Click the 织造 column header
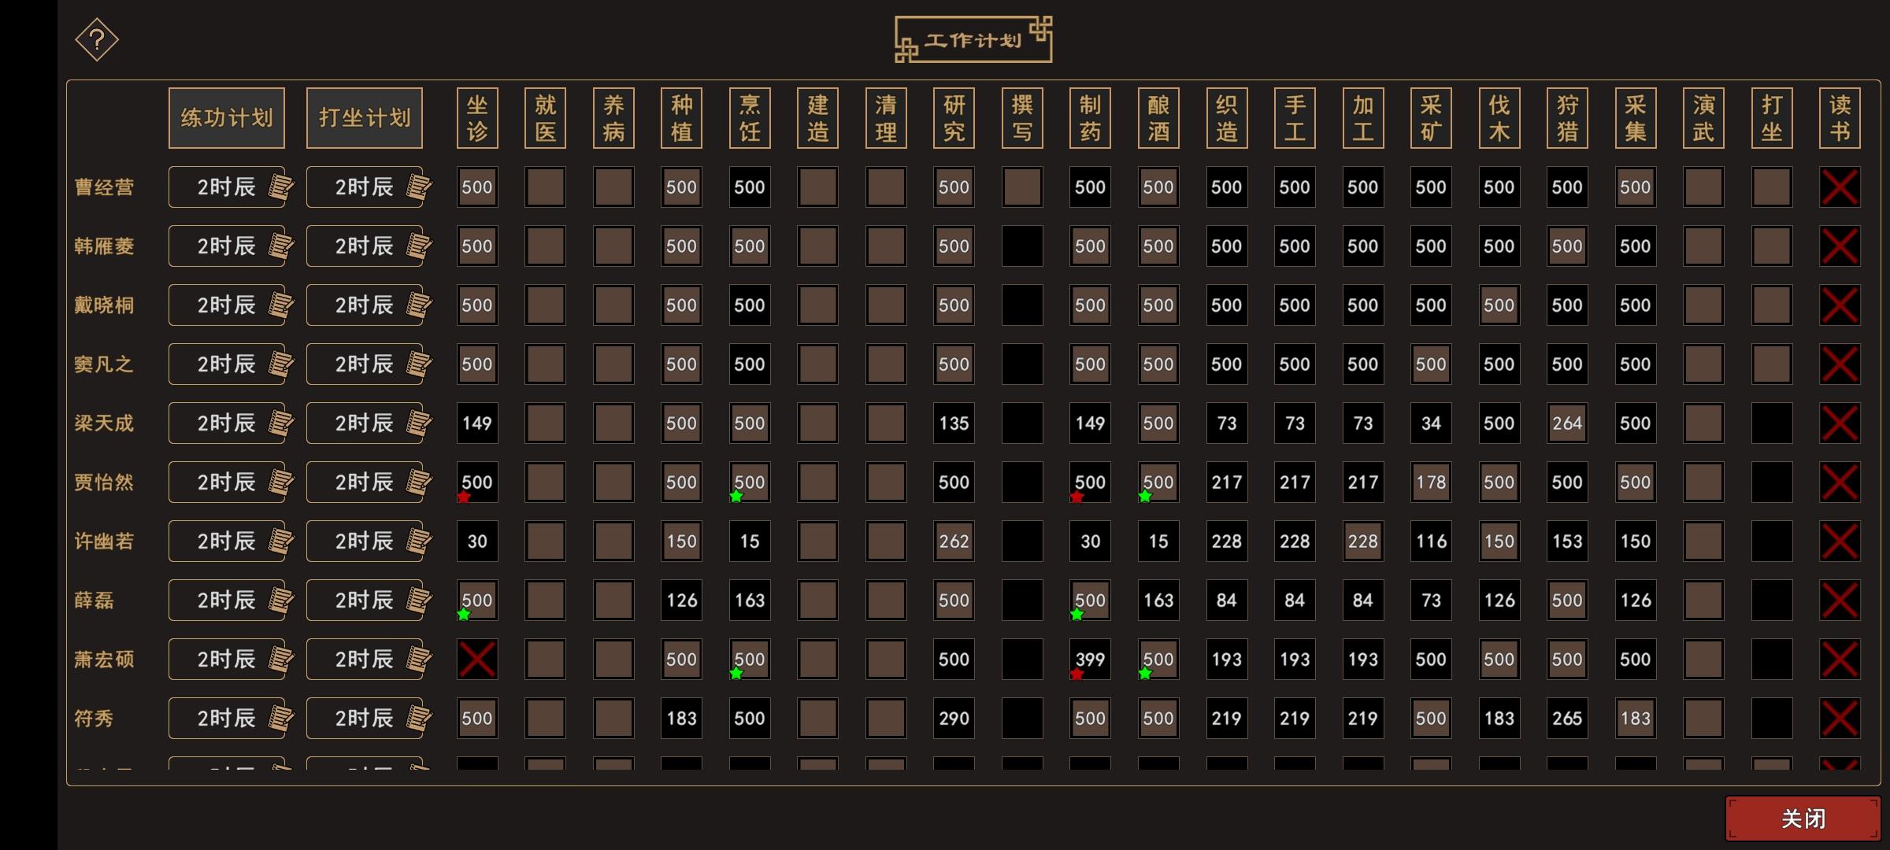1890x850 pixels. [x=1226, y=118]
